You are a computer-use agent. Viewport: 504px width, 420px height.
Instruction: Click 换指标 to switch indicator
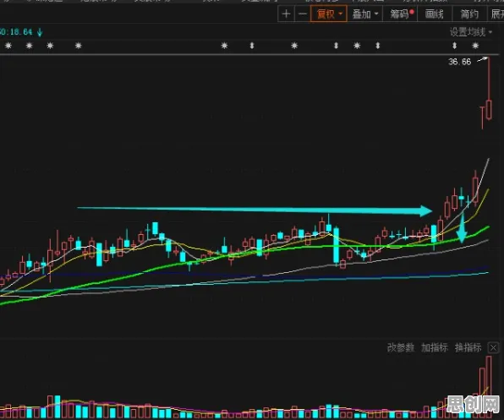click(468, 347)
